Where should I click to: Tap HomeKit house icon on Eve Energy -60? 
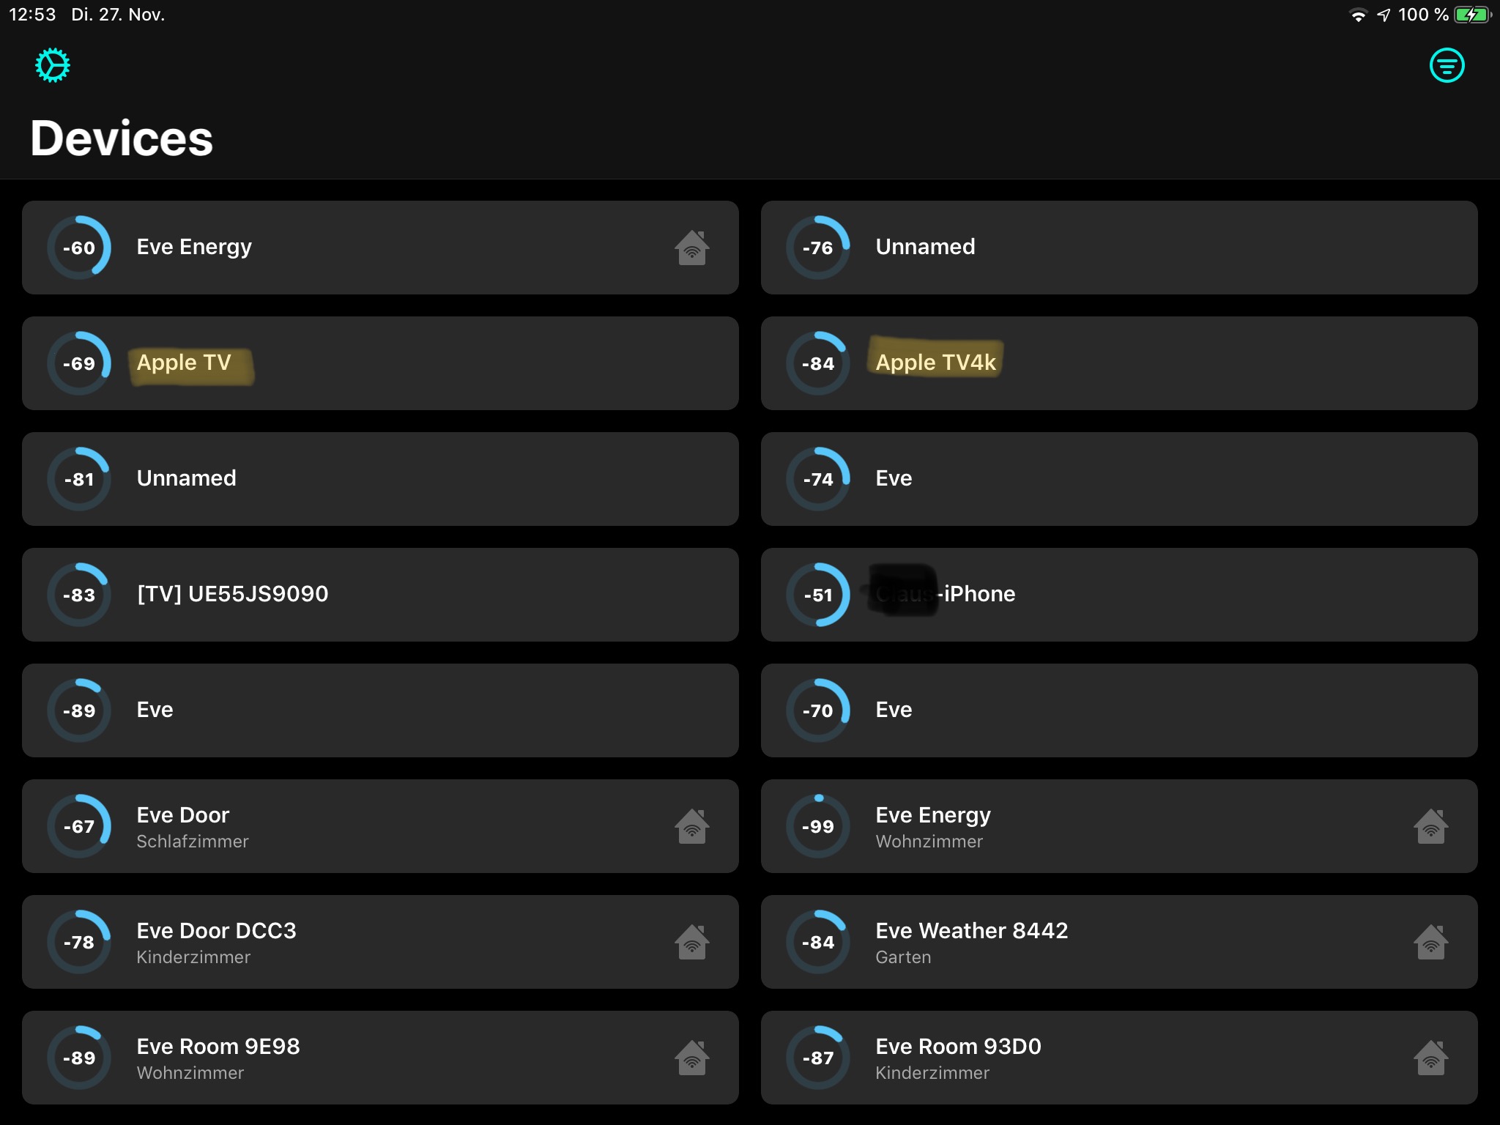691,248
